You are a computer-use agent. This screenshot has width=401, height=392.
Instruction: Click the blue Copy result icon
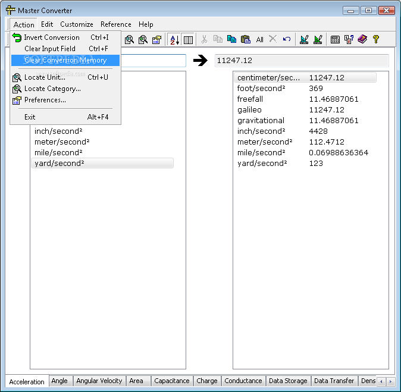point(231,39)
